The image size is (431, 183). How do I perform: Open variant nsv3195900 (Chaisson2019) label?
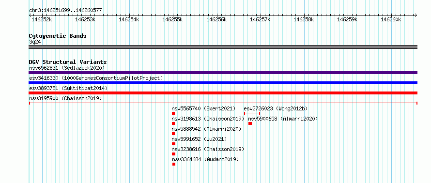click(x=65, y=98)
